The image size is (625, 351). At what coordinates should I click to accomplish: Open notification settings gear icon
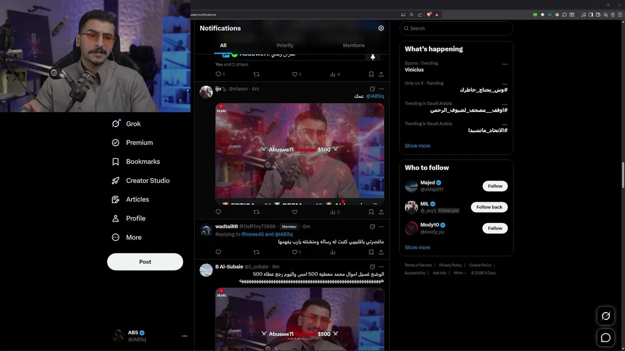click(x=381, y=28)
